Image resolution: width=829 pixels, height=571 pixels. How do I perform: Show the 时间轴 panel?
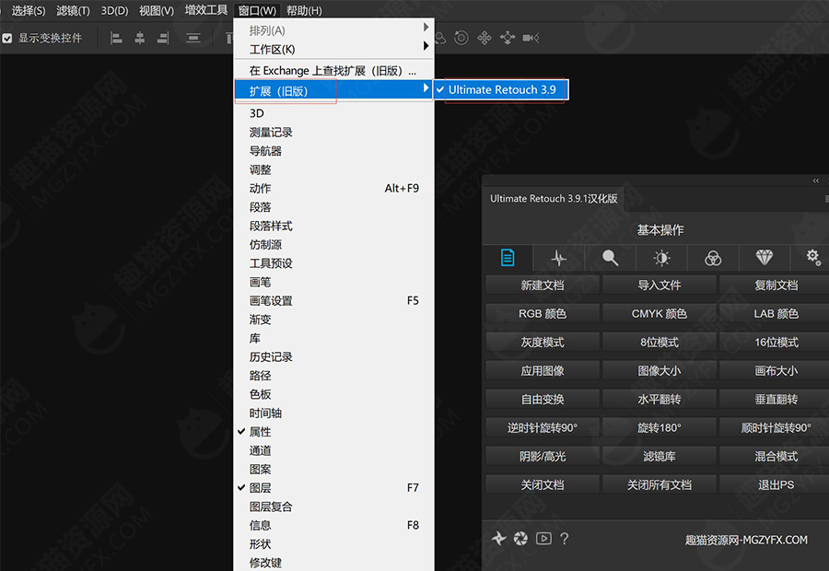(333, 413)
